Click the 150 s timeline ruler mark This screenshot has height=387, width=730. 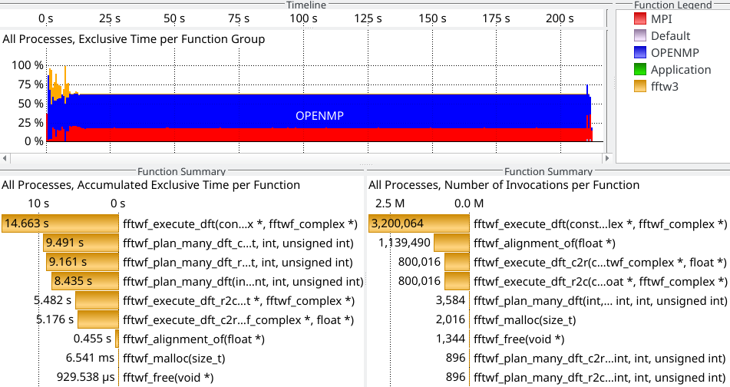pos(432,18)
